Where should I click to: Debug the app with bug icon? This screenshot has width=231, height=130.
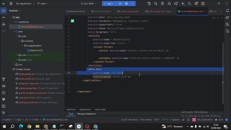[126, 4]
